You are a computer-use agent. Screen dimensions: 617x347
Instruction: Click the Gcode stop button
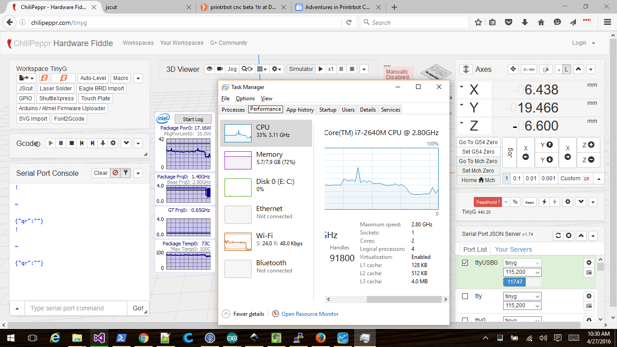[71, 143]
